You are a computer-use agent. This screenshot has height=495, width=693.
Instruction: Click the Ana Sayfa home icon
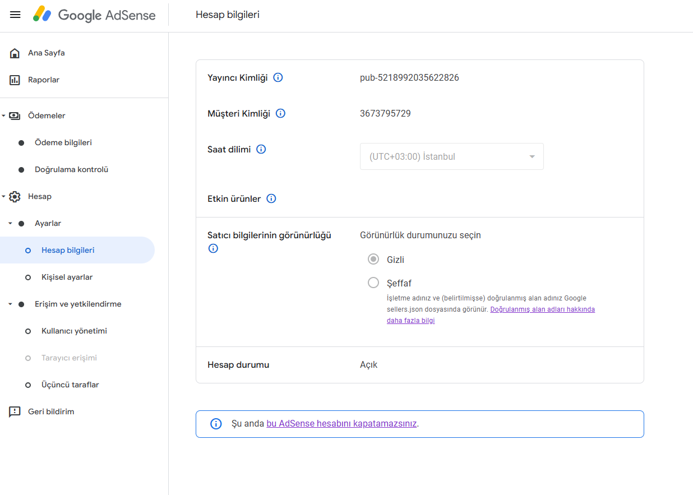15,53
